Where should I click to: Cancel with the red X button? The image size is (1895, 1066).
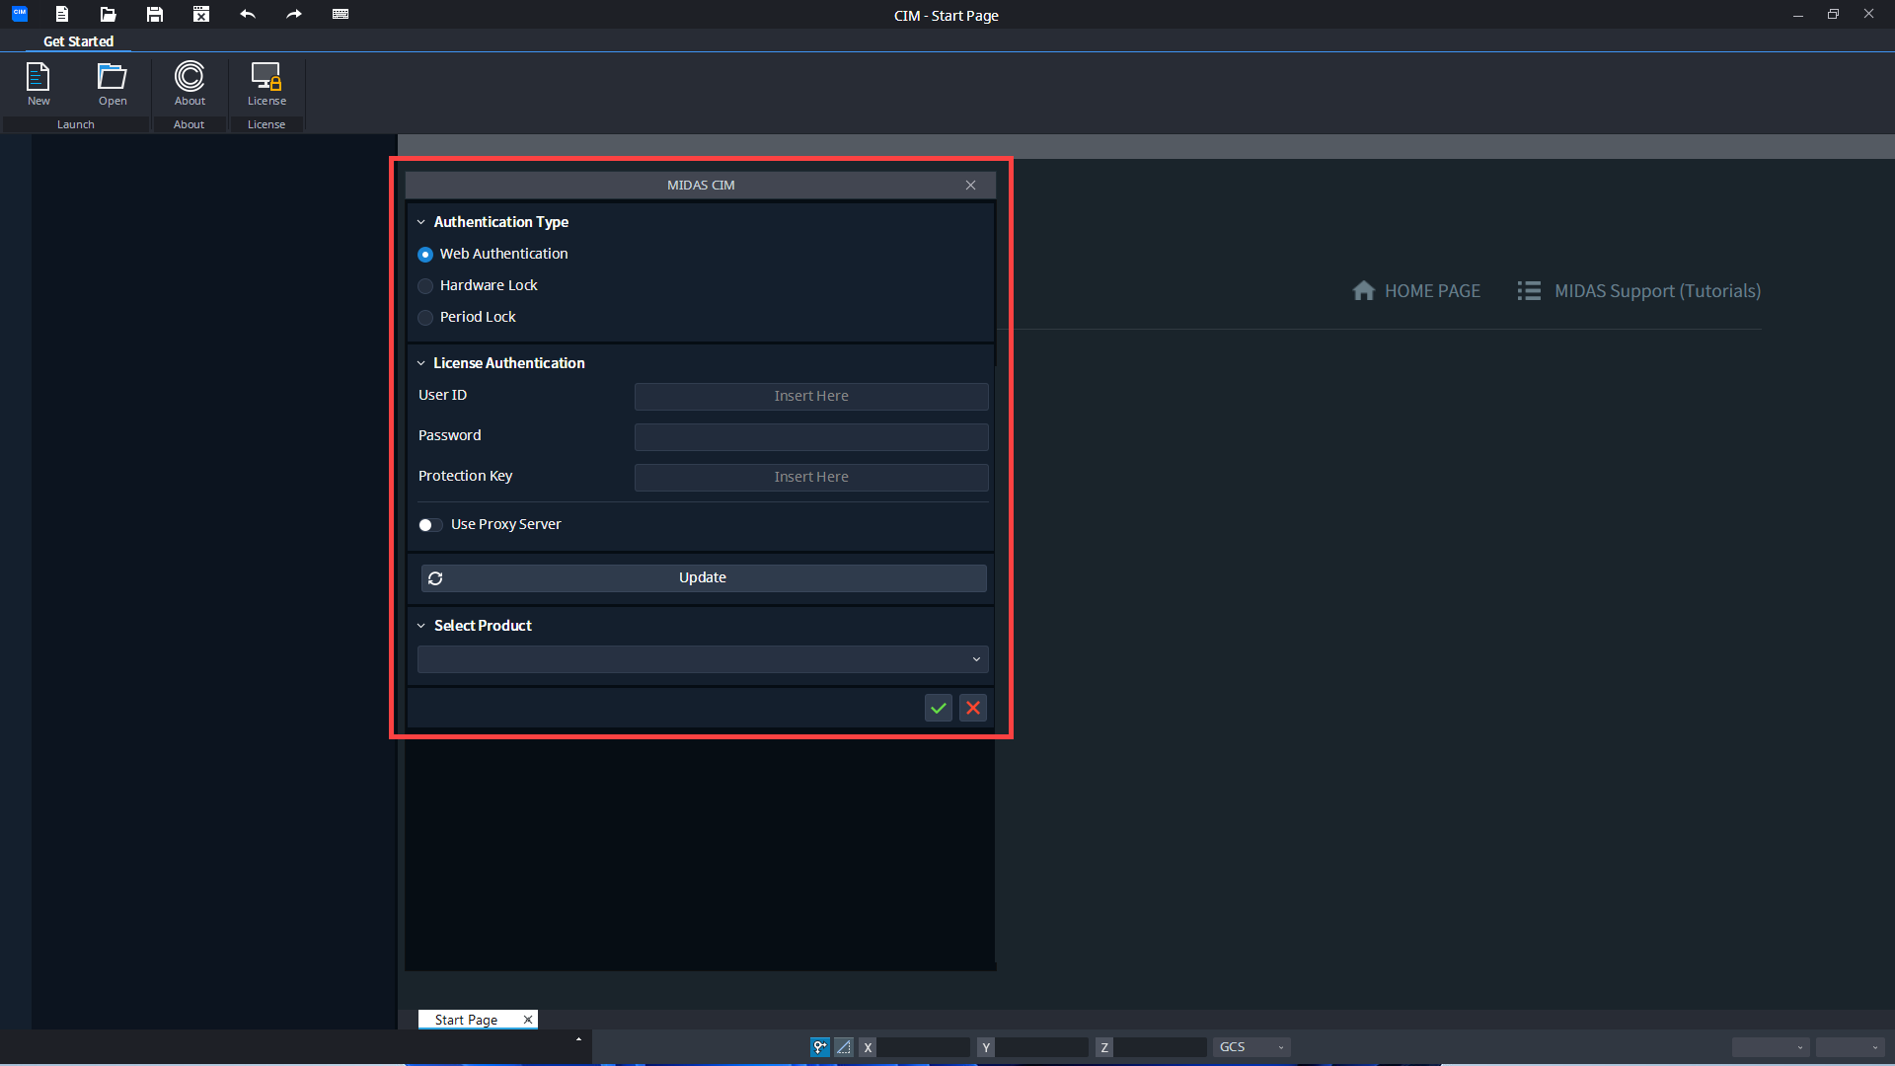[973, 708]
